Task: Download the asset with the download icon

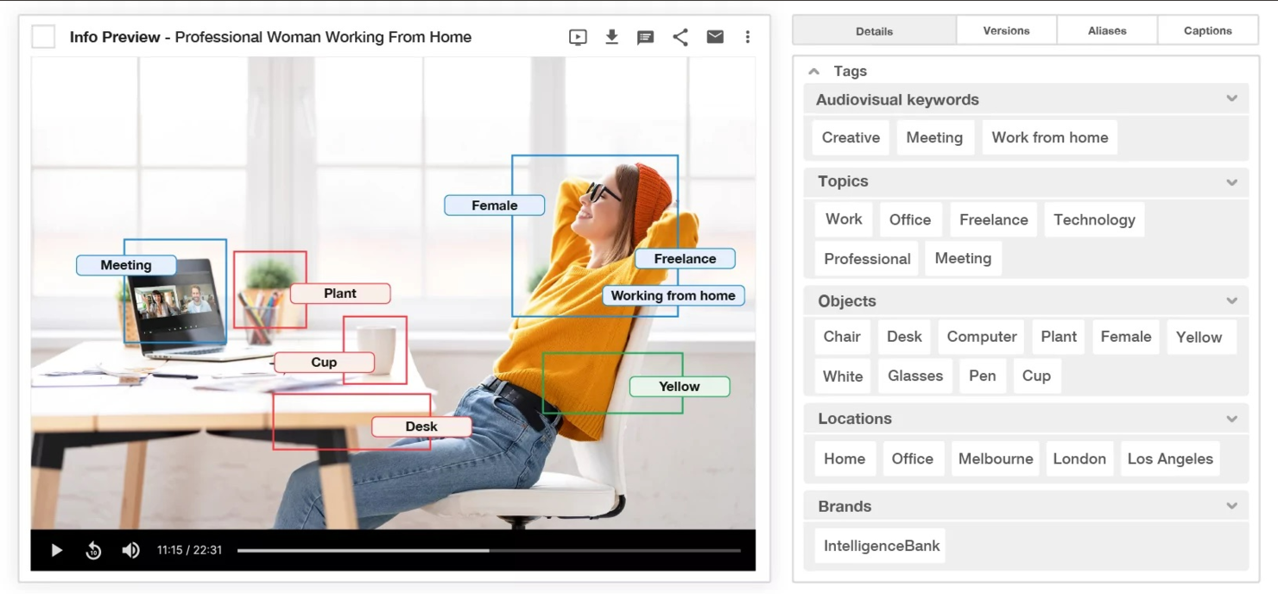Action: pos(611,37)
